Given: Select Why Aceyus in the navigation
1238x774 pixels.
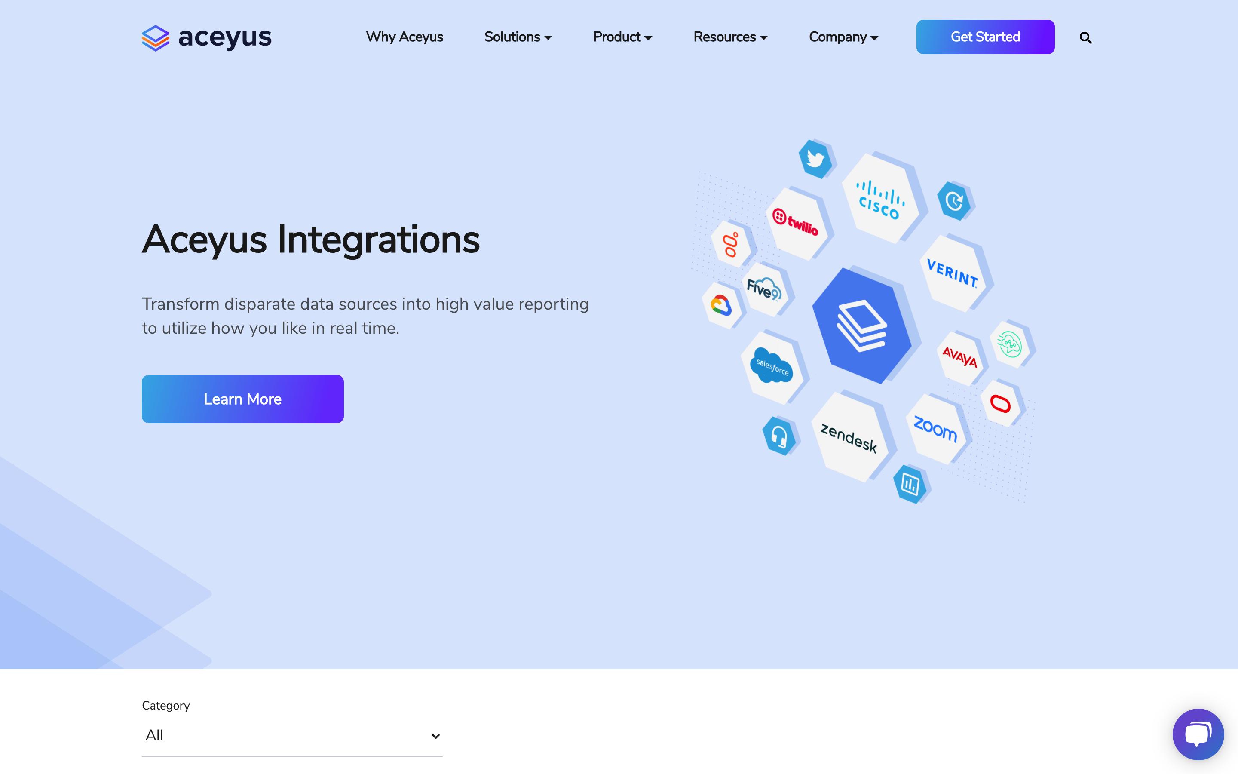Looking at the screenshot, I should (404, 37).
